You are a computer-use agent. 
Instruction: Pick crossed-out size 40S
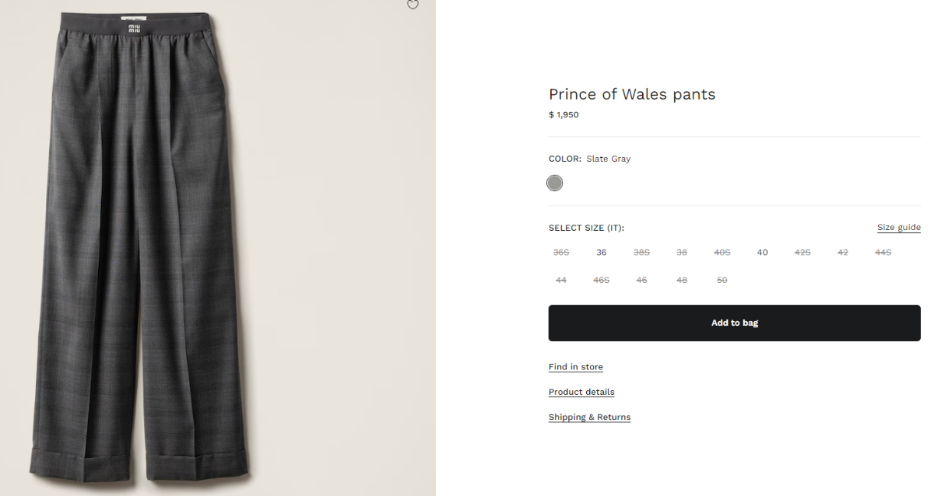tap(722, 253)
